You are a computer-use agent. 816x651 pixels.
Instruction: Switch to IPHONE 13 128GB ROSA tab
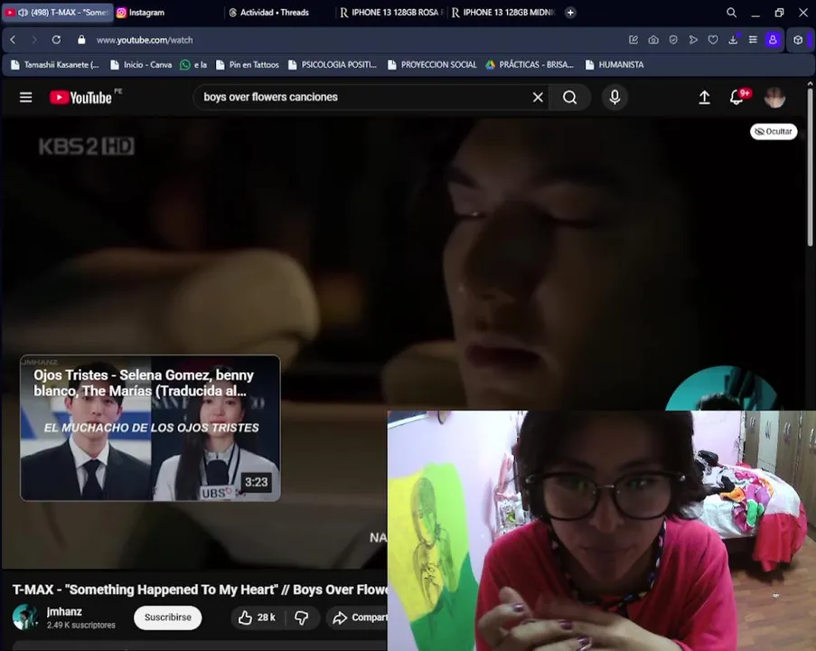[390, 13]
